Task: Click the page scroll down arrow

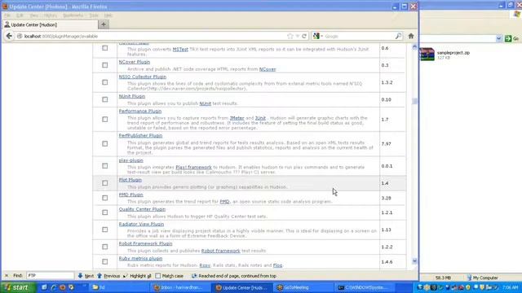Action: [414, 261]
